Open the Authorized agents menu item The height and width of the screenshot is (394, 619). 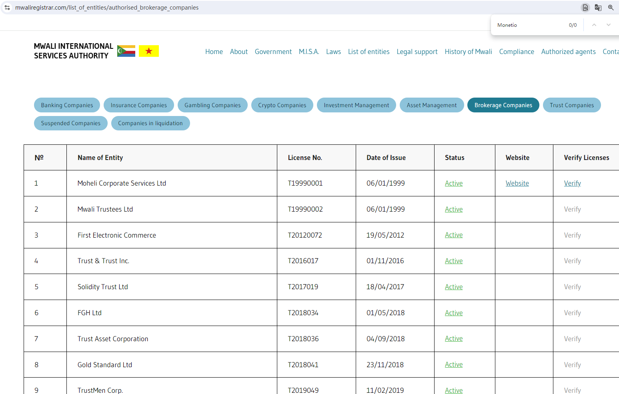point(568,52)
